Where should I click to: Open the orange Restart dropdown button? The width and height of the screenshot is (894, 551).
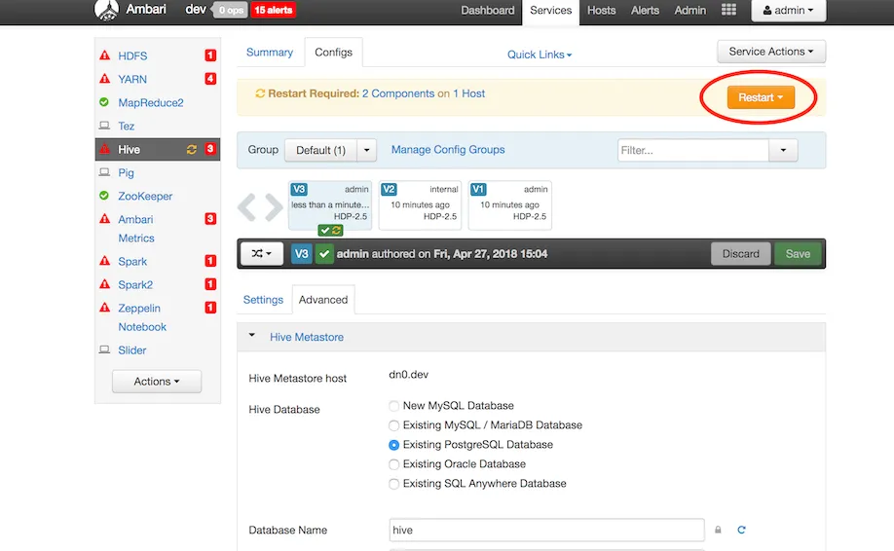pos(761,97)
